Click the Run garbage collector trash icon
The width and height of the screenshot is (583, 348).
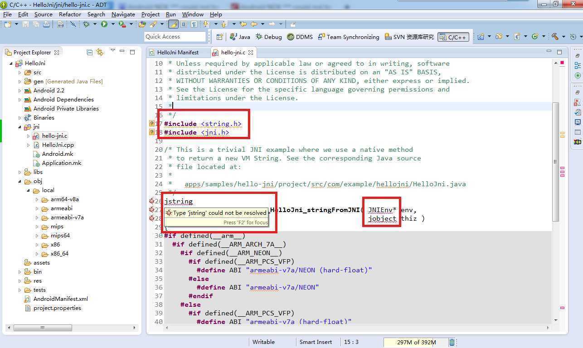click(x=452, y=342)
